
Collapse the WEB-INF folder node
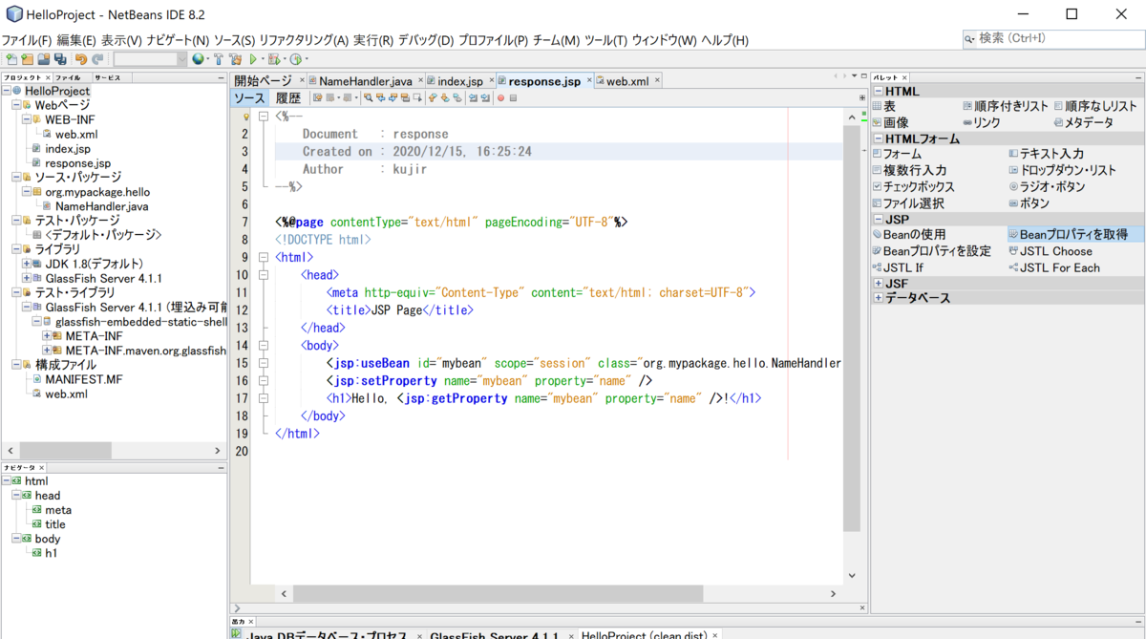coord(27,119)
